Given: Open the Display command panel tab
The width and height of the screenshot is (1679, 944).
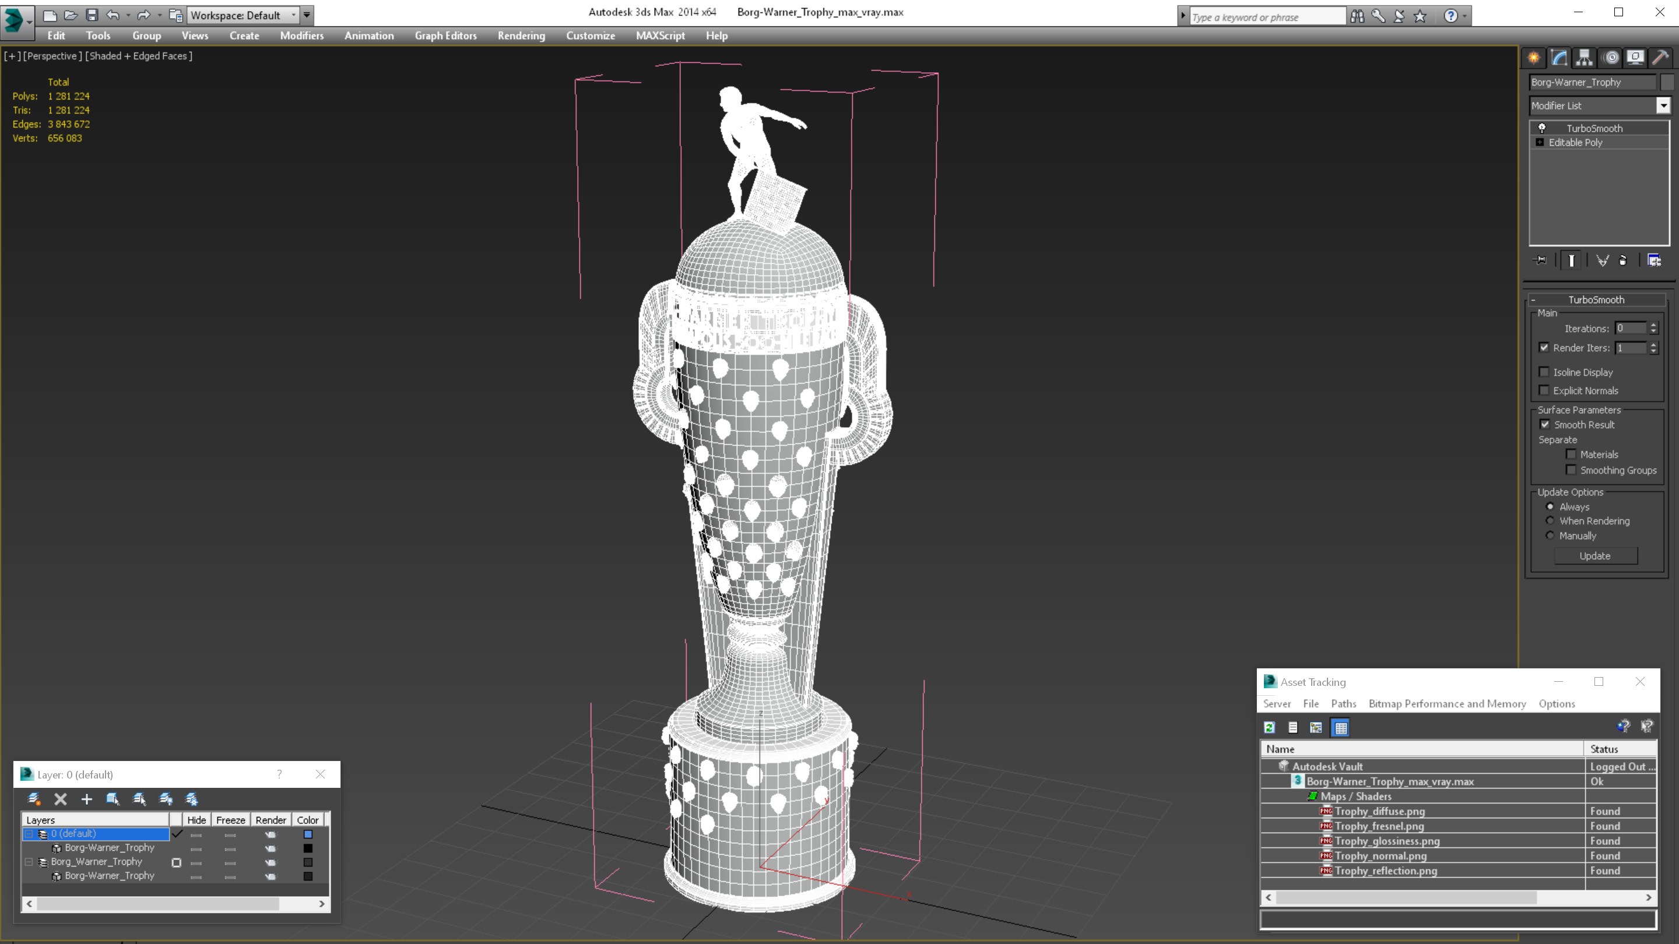Looking at the screenshot, I should pos(1635,57).
